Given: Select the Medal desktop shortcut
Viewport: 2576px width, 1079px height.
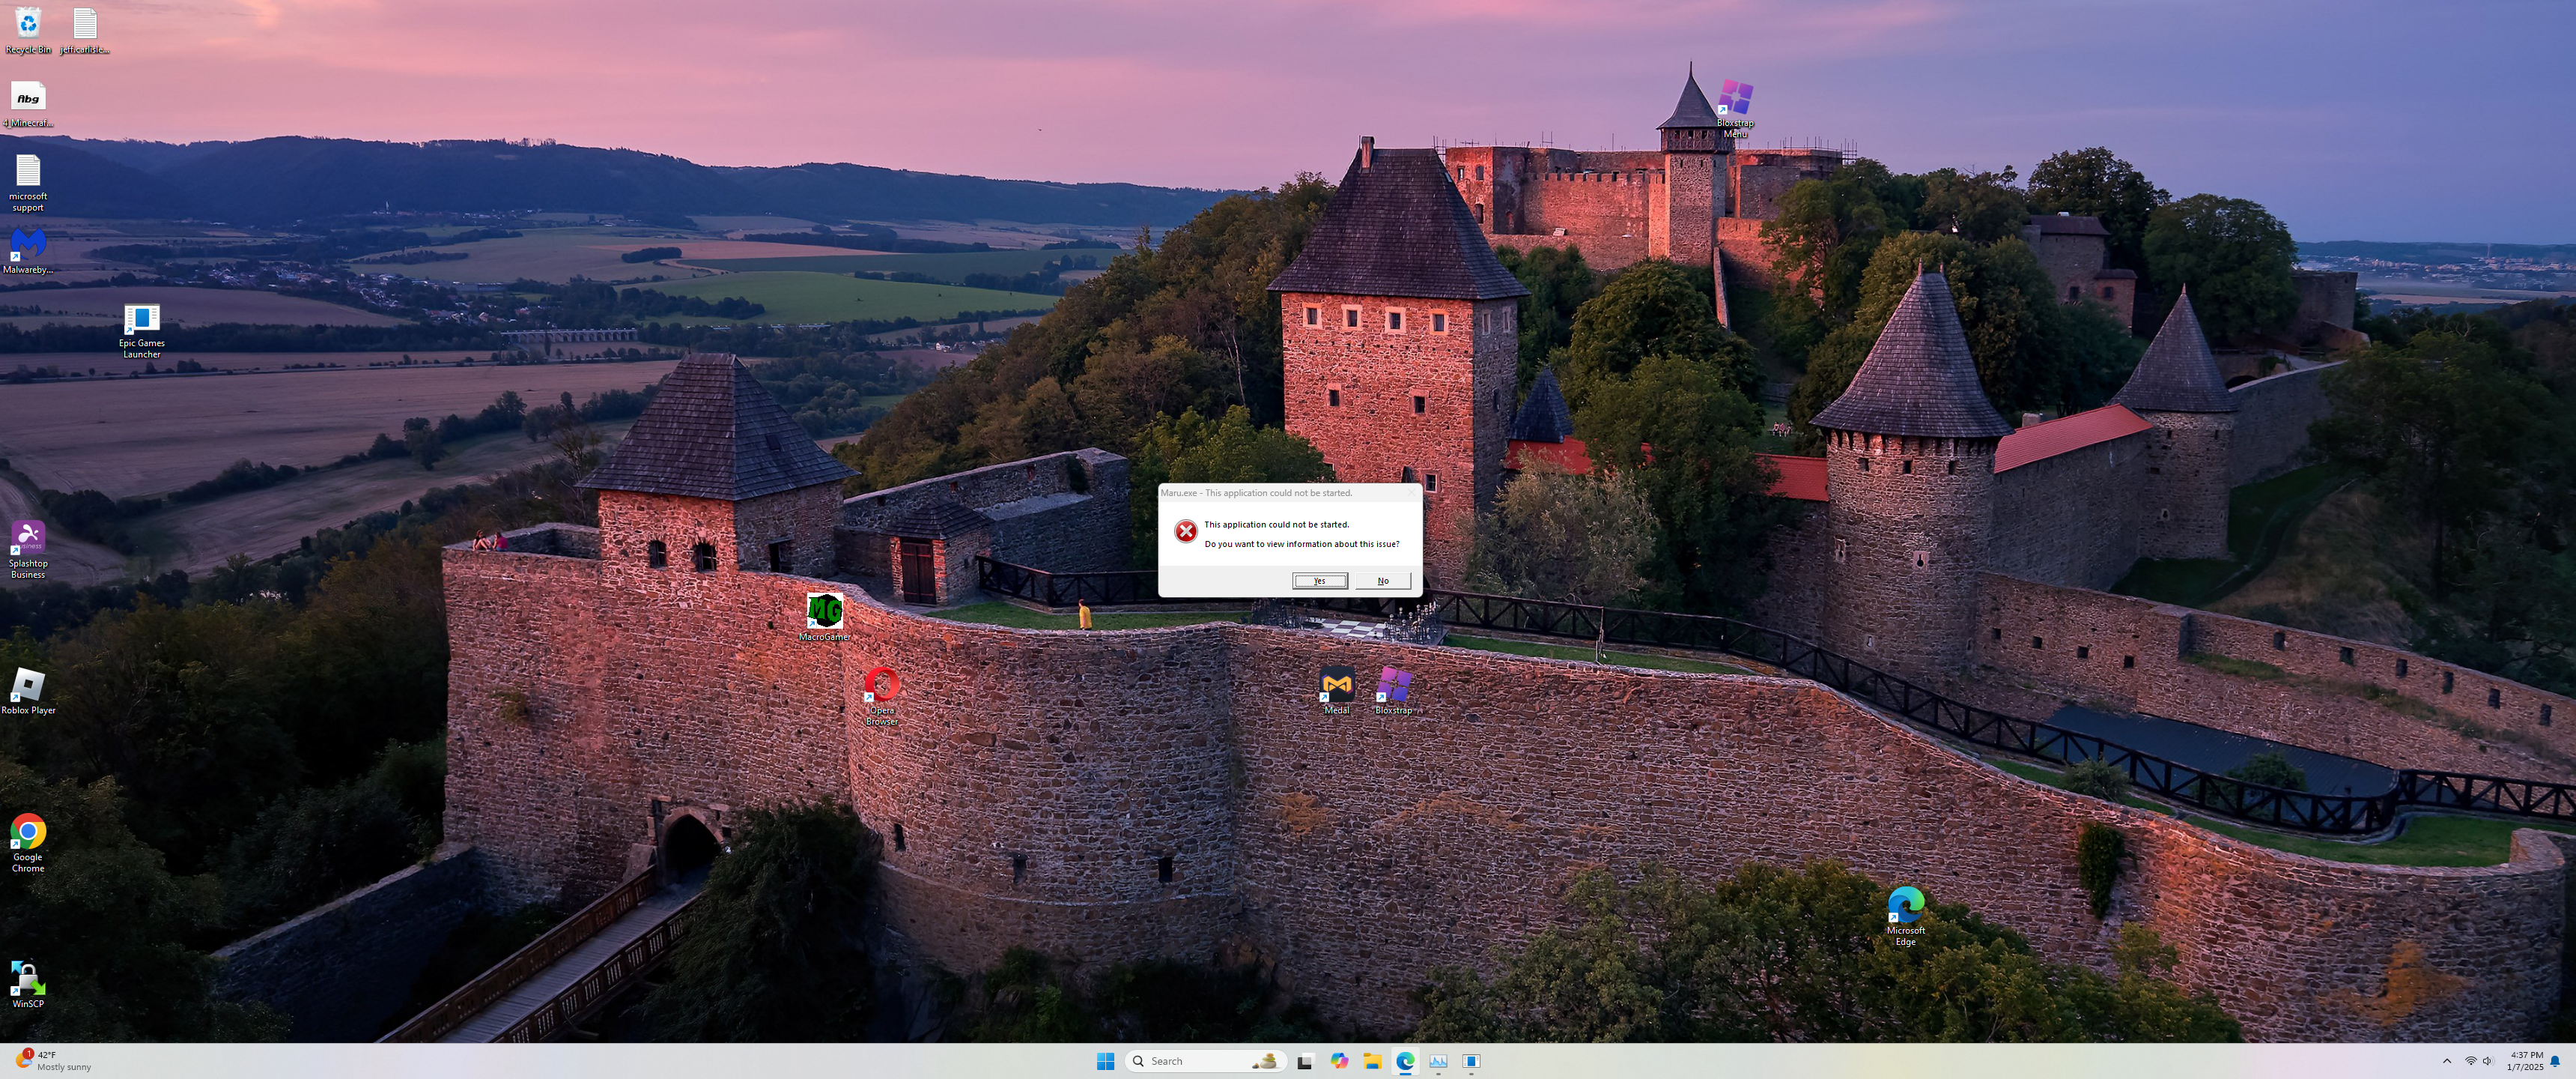Looking at the screenshot, I should pyautogui.click(x=1336, y=686).
